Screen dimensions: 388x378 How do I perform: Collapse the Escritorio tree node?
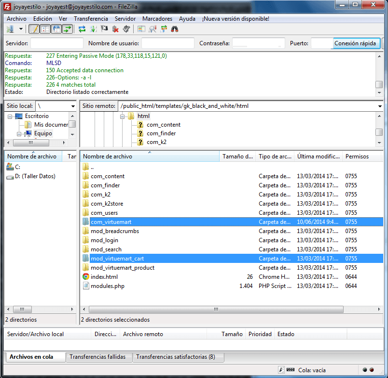(10, 117)
